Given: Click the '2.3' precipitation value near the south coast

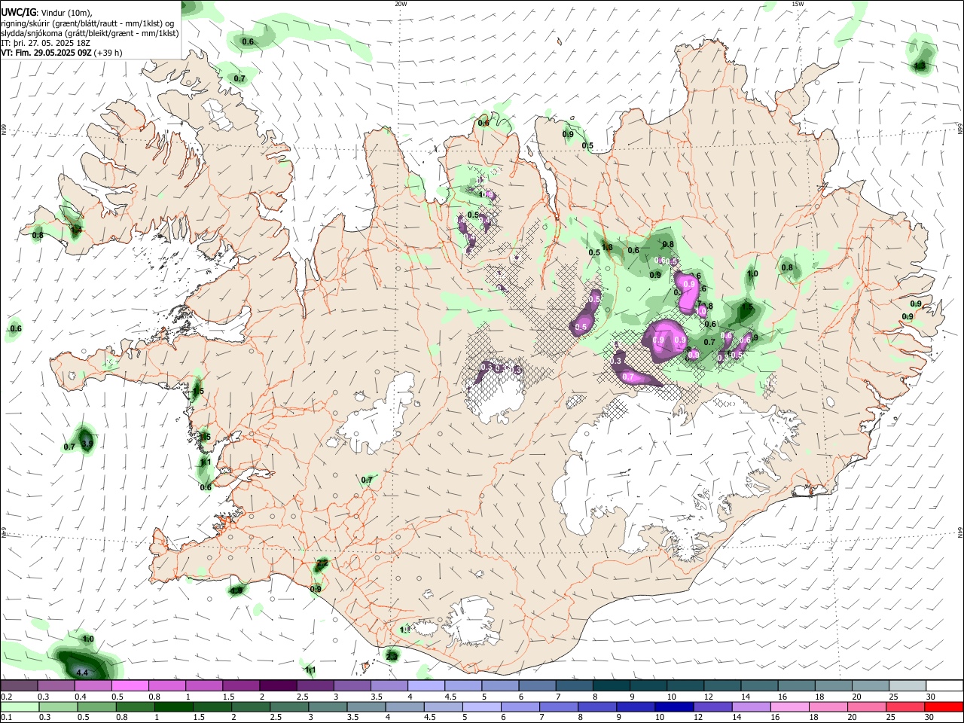Looking at the screenshot, I should [392, 657].
